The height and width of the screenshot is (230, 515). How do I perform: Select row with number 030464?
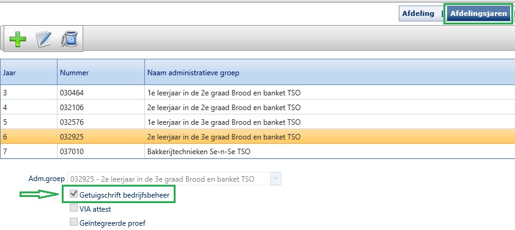pos(257,92)
